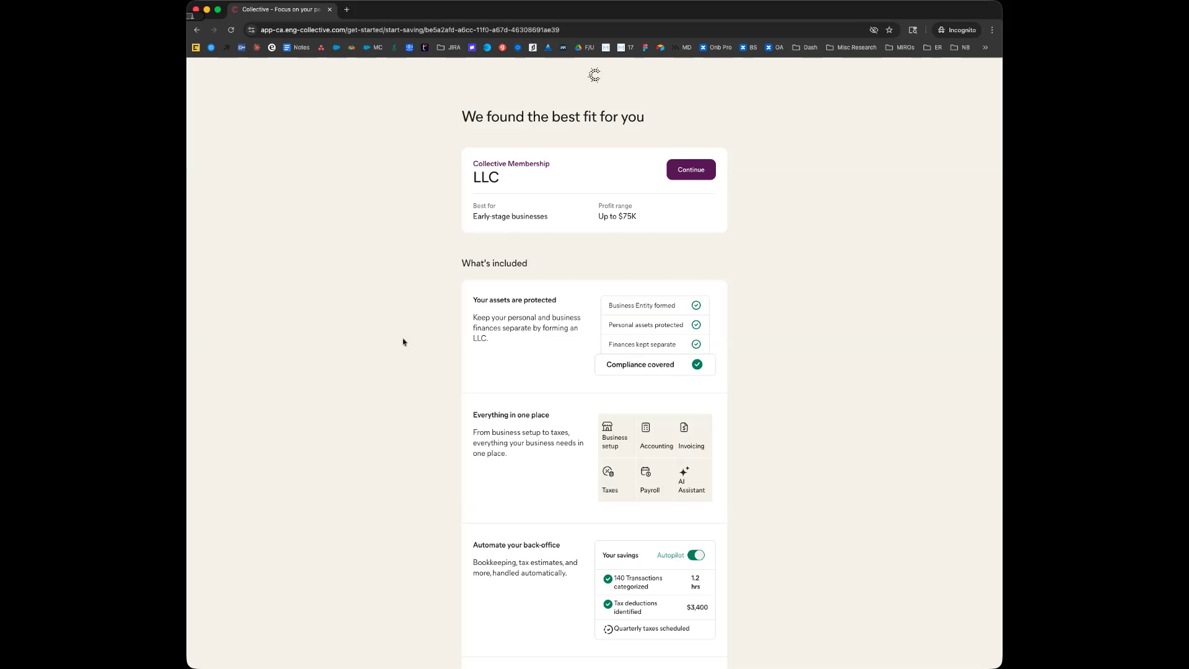The width and height of the screenshot is (1189, 669).
Task: Open the Dash bookmarks folder
Action: (x=804, y=47)
